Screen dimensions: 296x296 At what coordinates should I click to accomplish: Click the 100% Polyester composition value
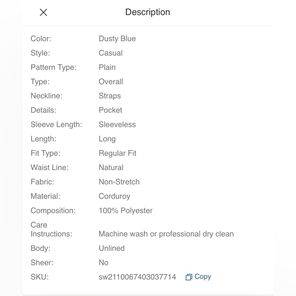pos(126,210)
